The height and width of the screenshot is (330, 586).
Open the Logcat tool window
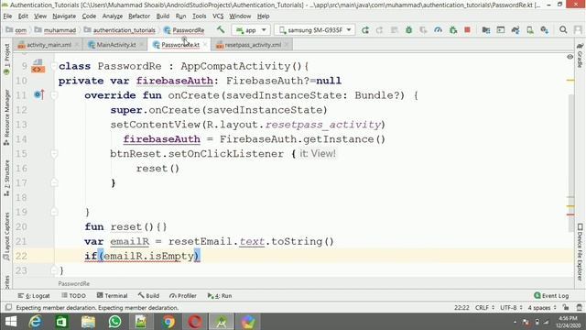pos(34,295)
